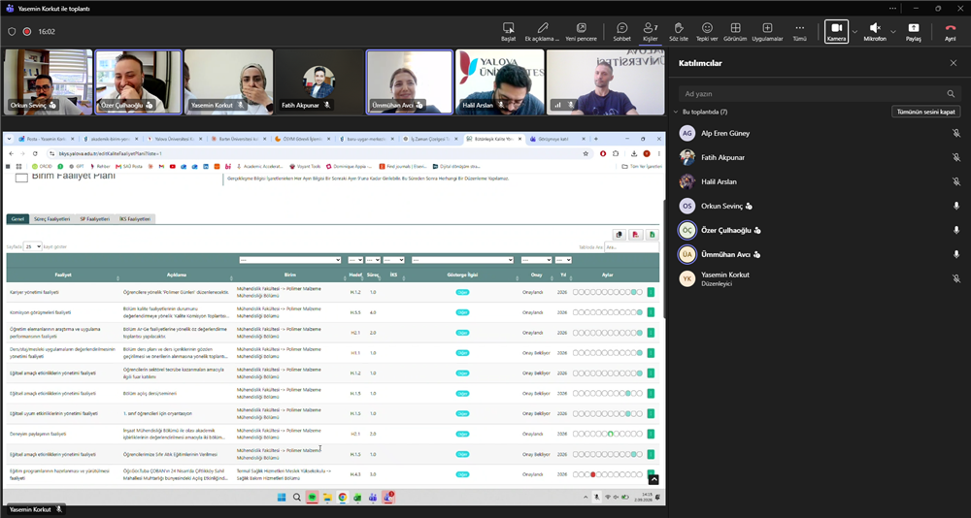Open the Ek açıklama annotation pen tool
This screenshot has height=518, width=971.
point(543,28)
